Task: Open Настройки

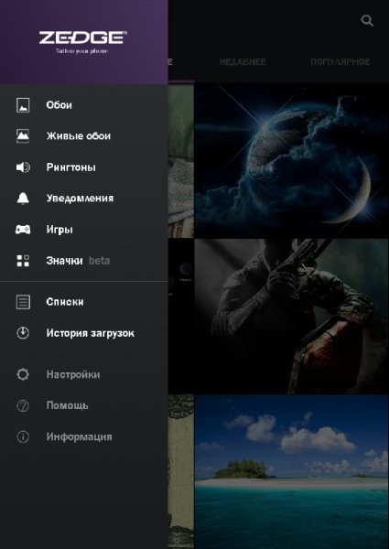Action: click(x=84, y=374)
